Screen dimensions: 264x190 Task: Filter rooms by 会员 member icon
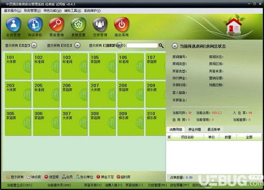click(x=67, y=177)
